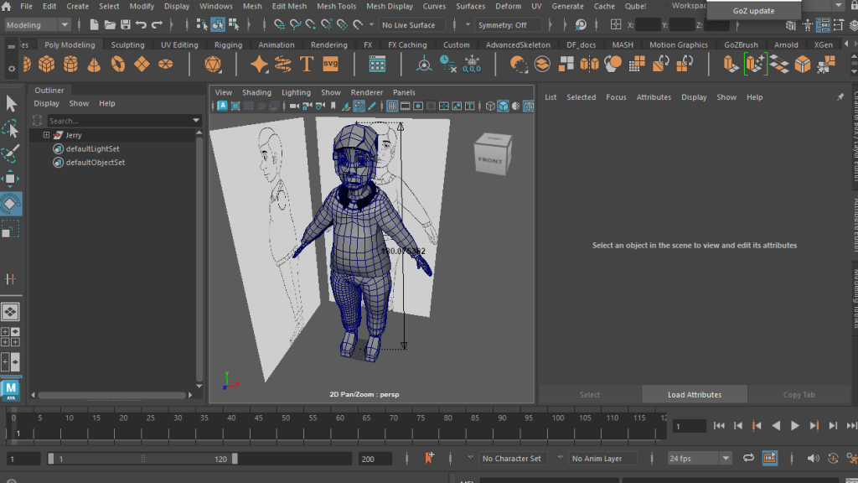Image resolution: width=858 pixels, height=483 pixels.
Task: Click the SVG import shelf icon
Action: pos(330,64)
